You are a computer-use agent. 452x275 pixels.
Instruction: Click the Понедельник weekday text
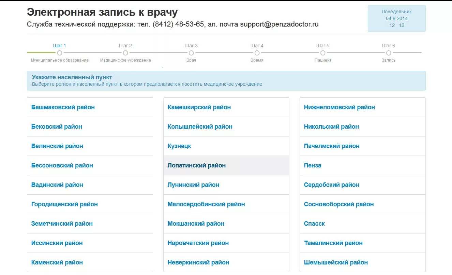click(x=397, y=12)
